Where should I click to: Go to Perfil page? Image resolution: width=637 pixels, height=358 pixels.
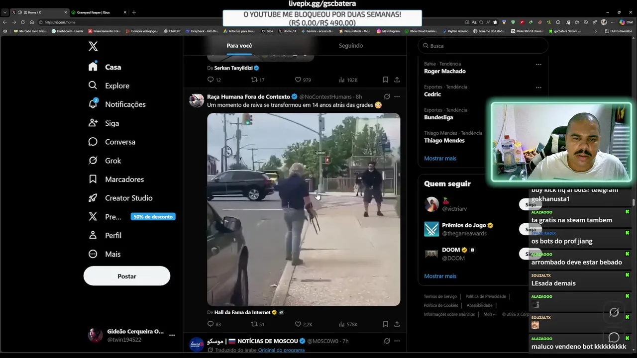tap(105, 235)
